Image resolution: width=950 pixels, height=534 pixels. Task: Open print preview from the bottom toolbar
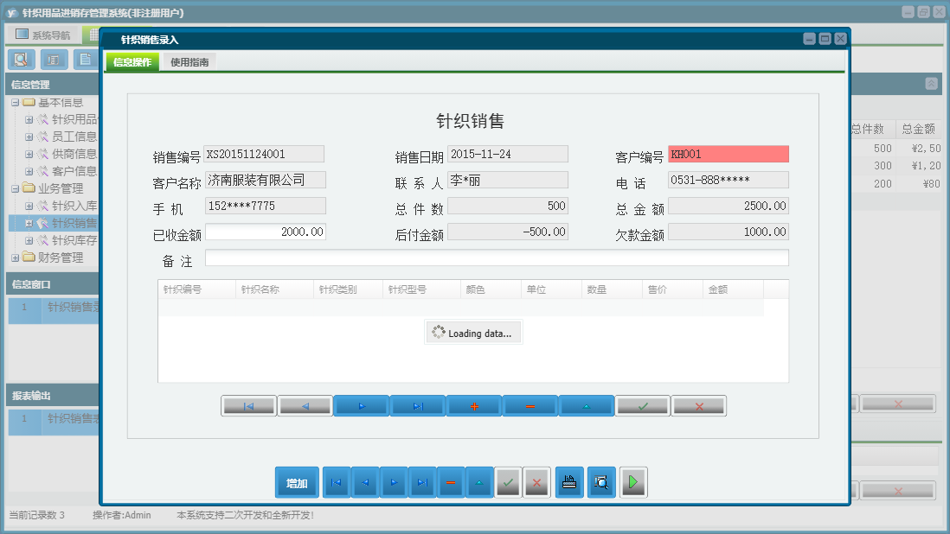[x=601, y=482]
